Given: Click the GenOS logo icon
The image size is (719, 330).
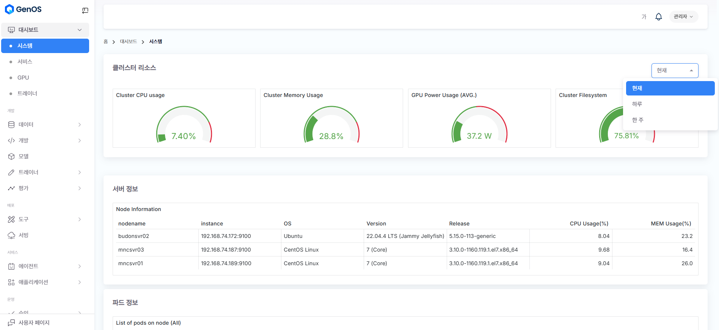Looking at the screenshot, I should click(9, 9).
